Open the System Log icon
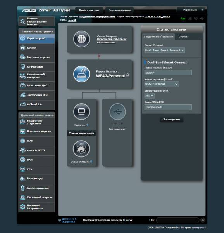 pos(23,197)
